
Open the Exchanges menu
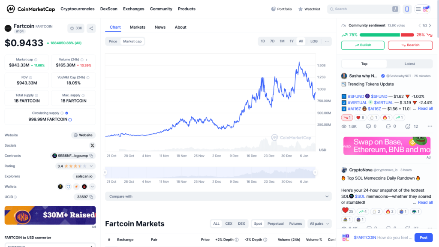pyautogui.click(x=133, y=9)
